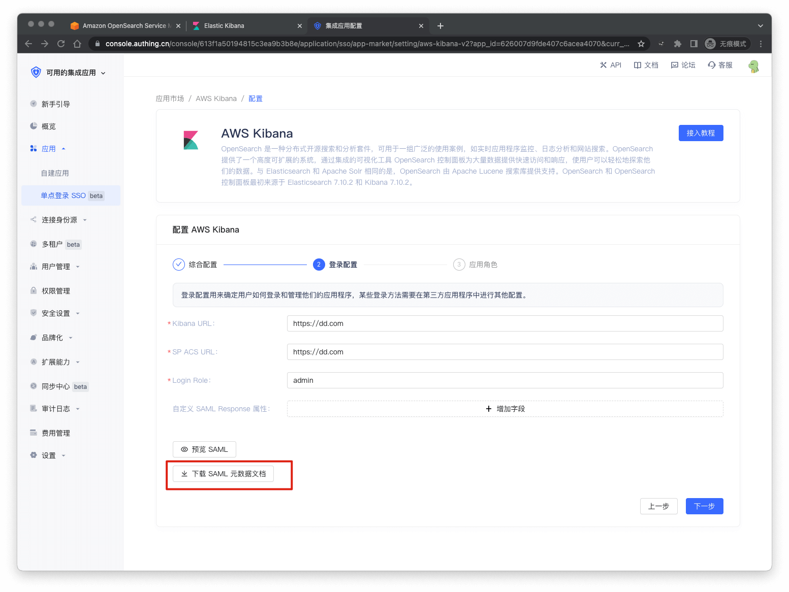Open the browser extensions puzzle icon
The width and height of the screenshot is (789, 592).
click(677, 44)
